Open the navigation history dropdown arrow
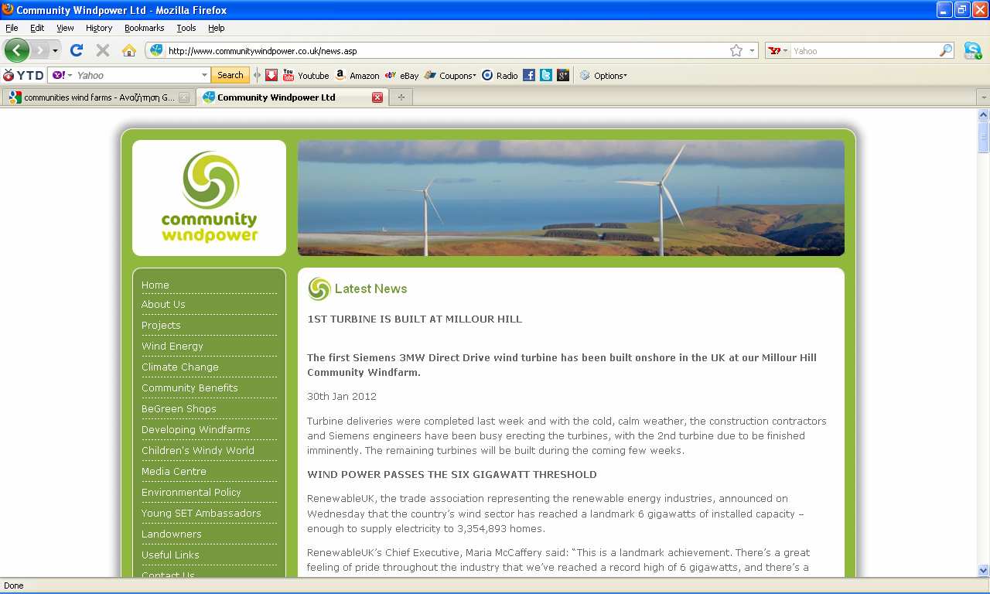The image size is (990, 594). tap(55, 51)
